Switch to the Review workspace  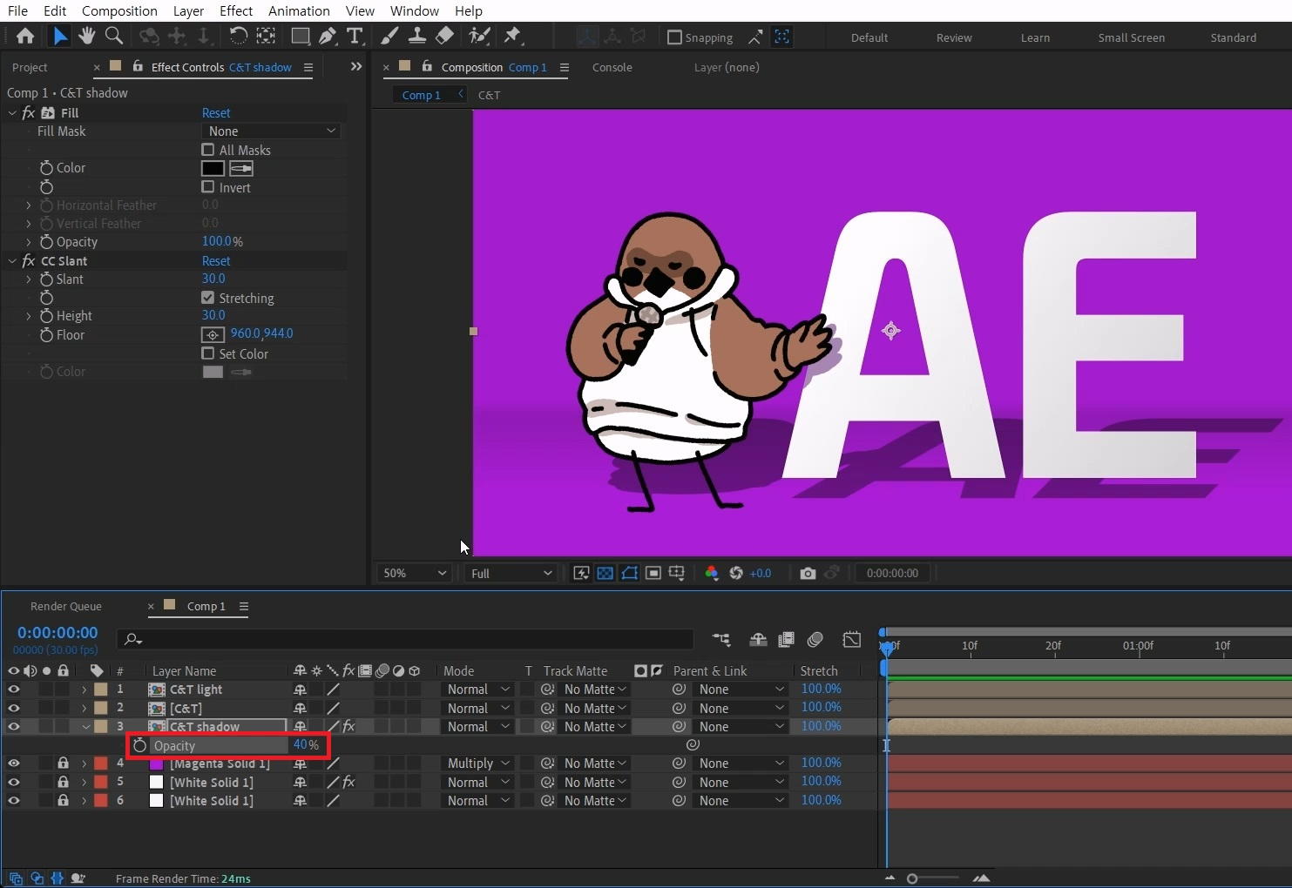tap(954, 37)
